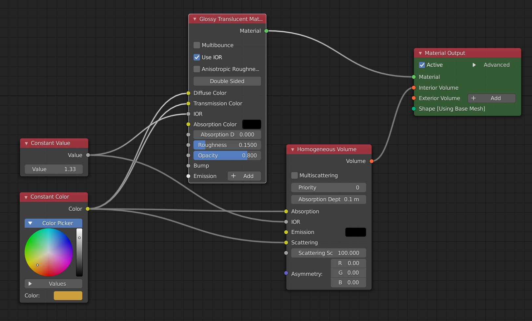Click the Roughness slider
This screenshot has width=532, height=321.
pos(227,145)
